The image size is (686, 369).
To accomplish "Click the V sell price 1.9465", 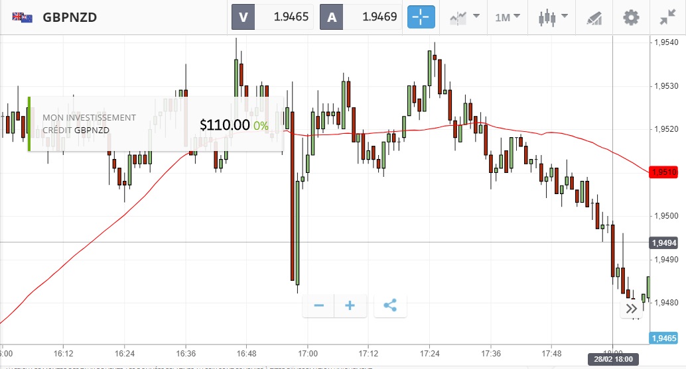I will click(x=272, y=17).
